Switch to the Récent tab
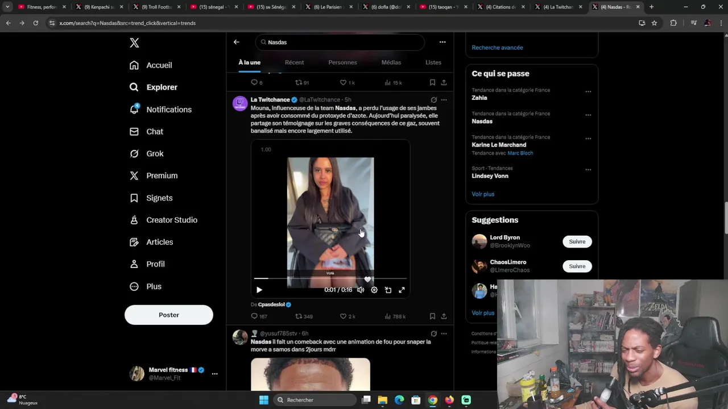 click(295, 62)
